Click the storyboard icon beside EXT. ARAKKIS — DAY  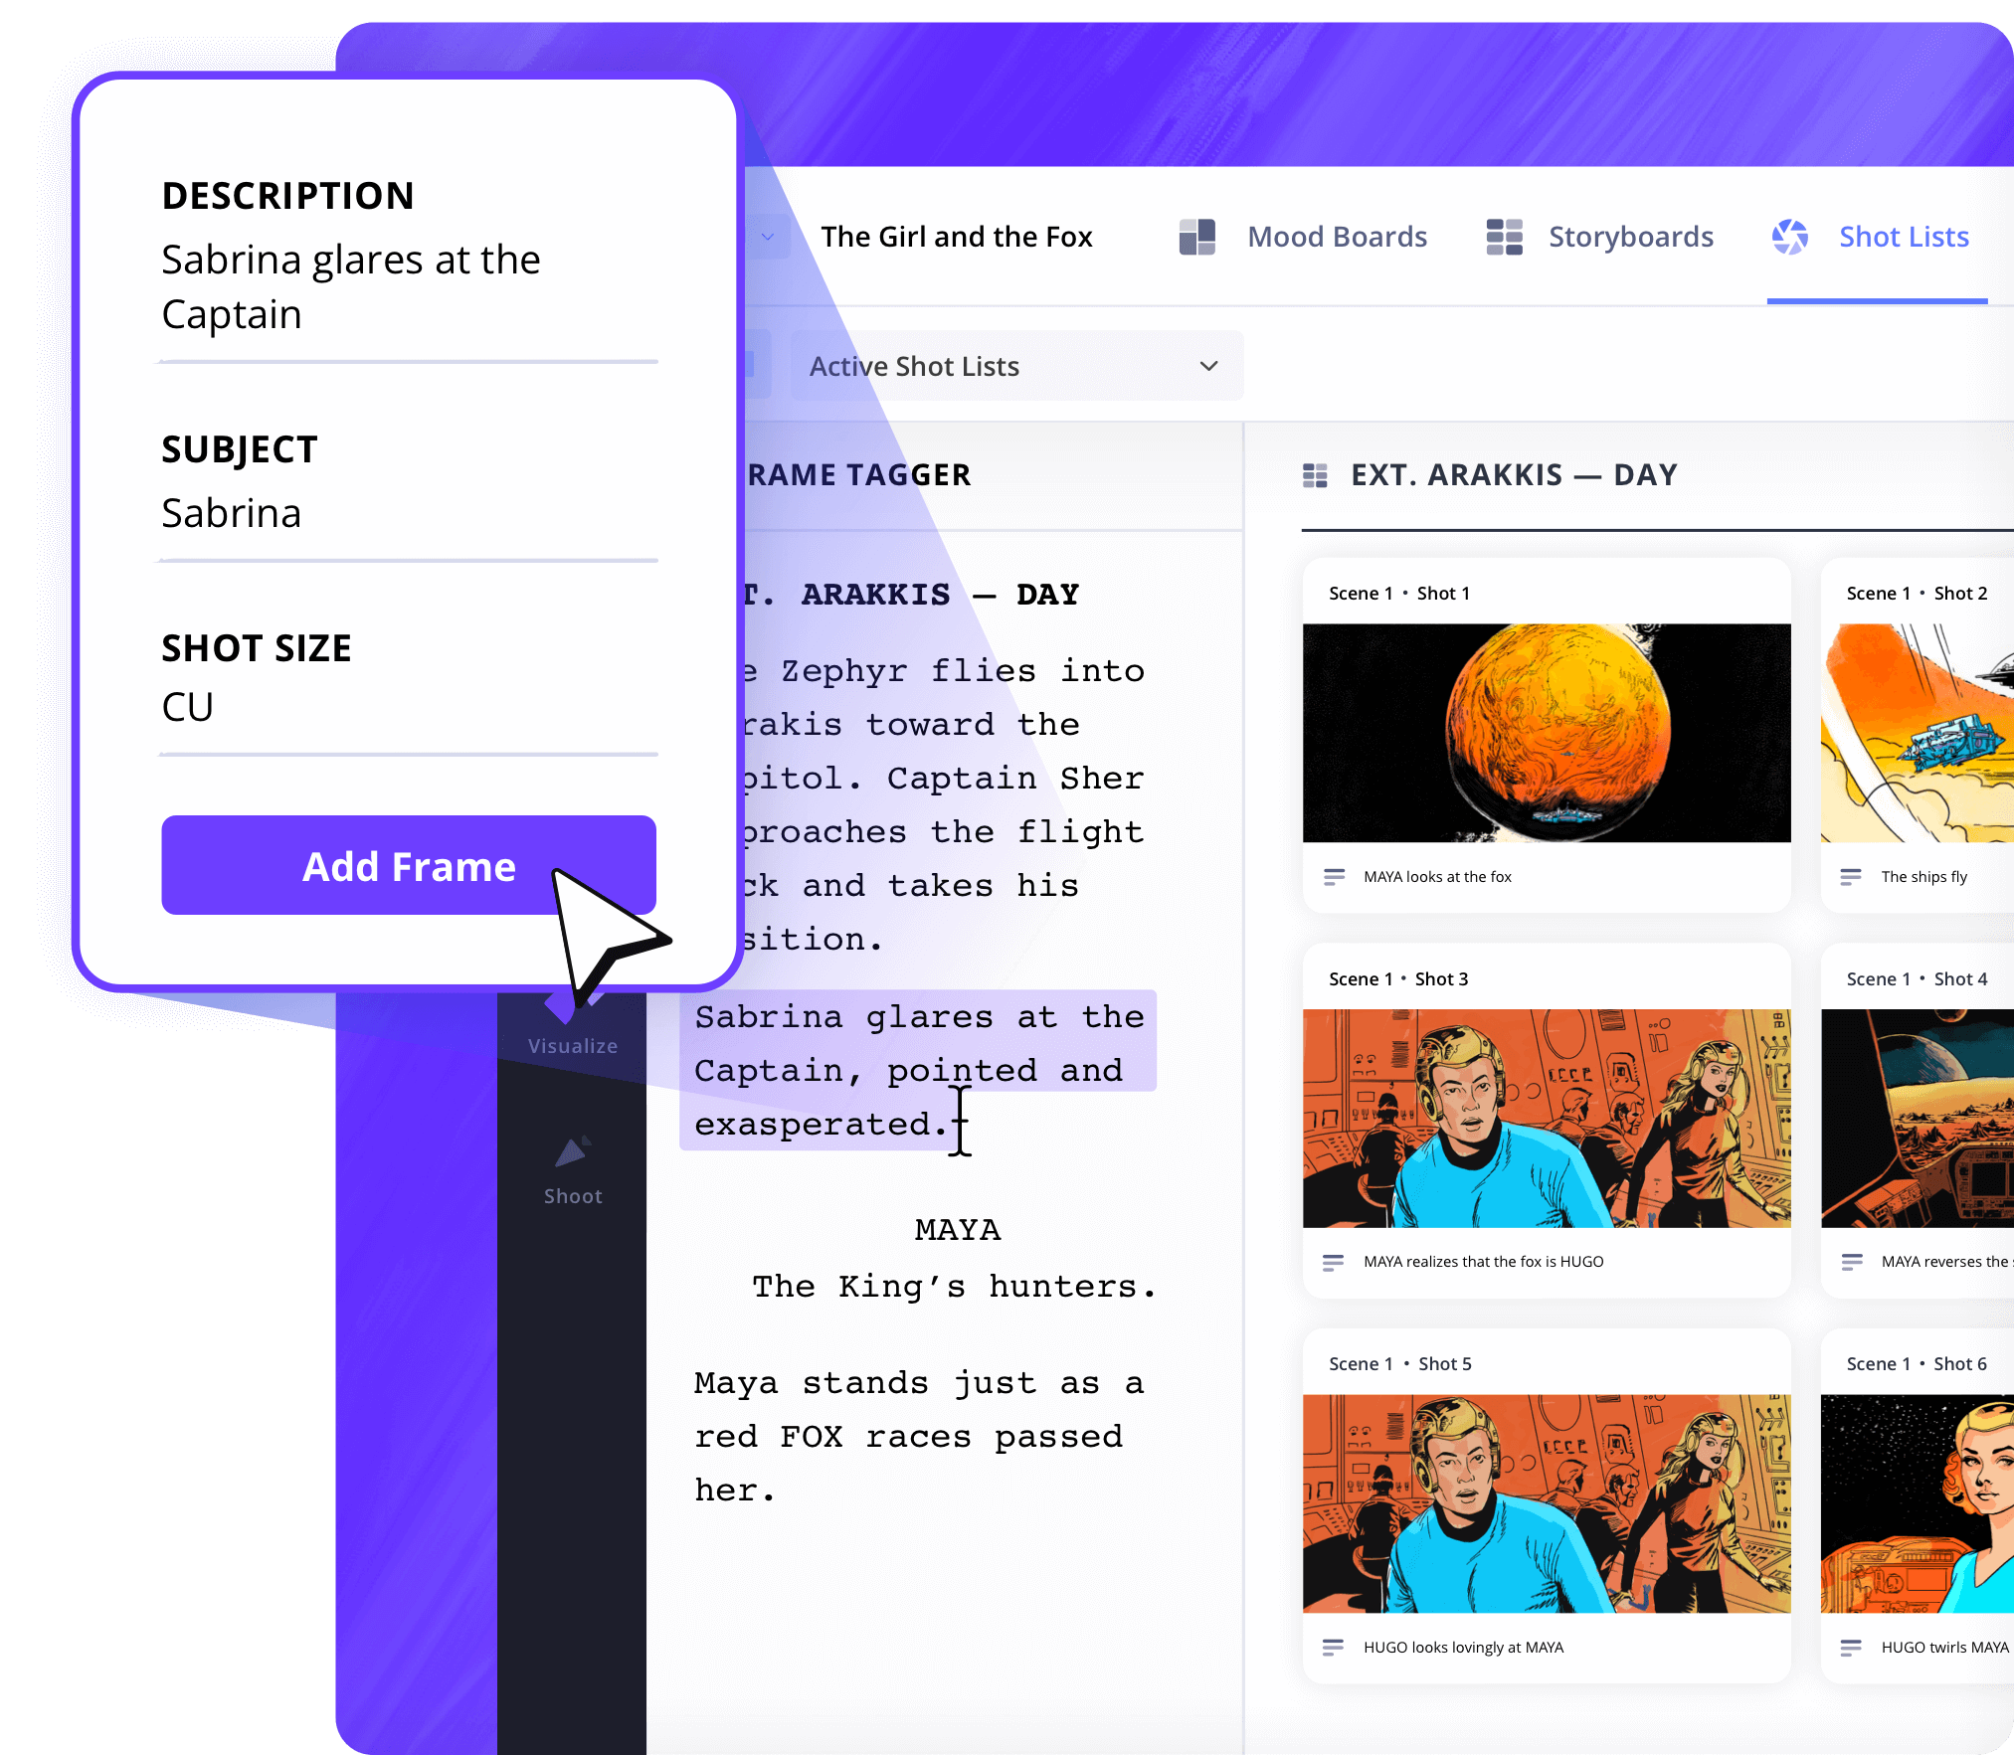point(1315,475)
